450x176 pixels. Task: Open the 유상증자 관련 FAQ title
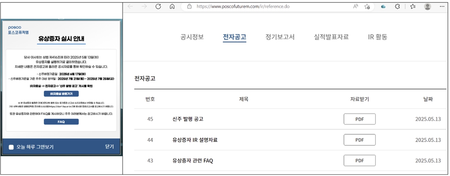tap(192, 160)
